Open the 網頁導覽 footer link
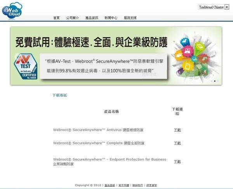Image resolution: width=233 pixels, height=189 pixels. pyautogui.click(x=151, y=185)
